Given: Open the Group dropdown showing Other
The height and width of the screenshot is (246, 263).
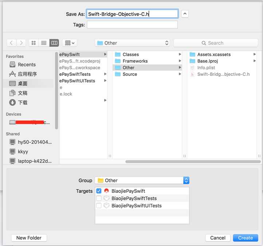Looking at the screenshot, I should [x=142, y=180].
